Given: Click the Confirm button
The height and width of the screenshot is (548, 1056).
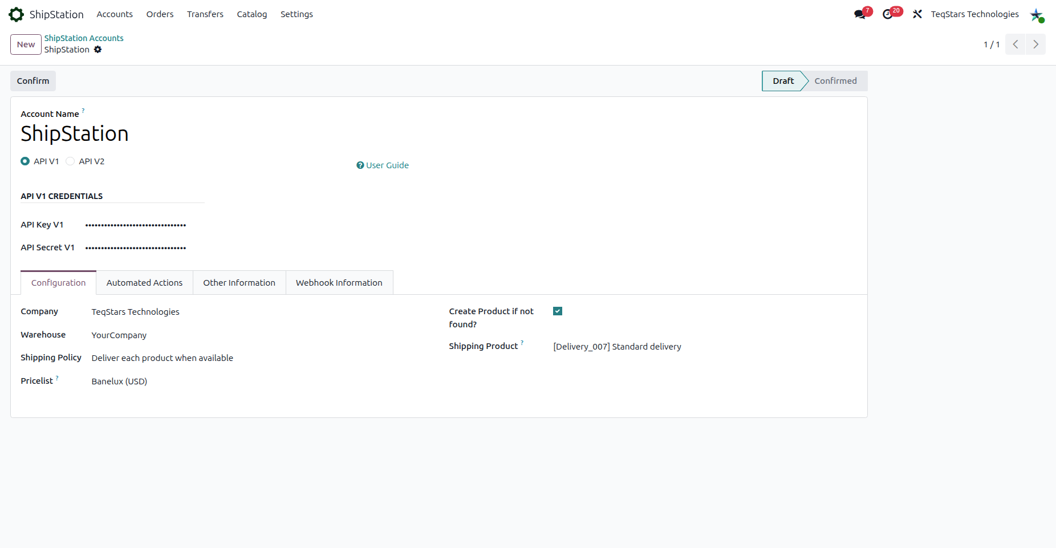Looking at the screenshot, I should tap(33, 81).
